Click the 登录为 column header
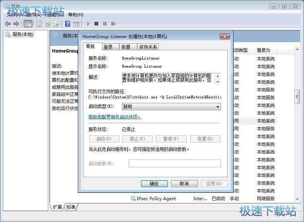Viewport: 304px width, 222px height. pyautogui.click(x=265, y=50)
